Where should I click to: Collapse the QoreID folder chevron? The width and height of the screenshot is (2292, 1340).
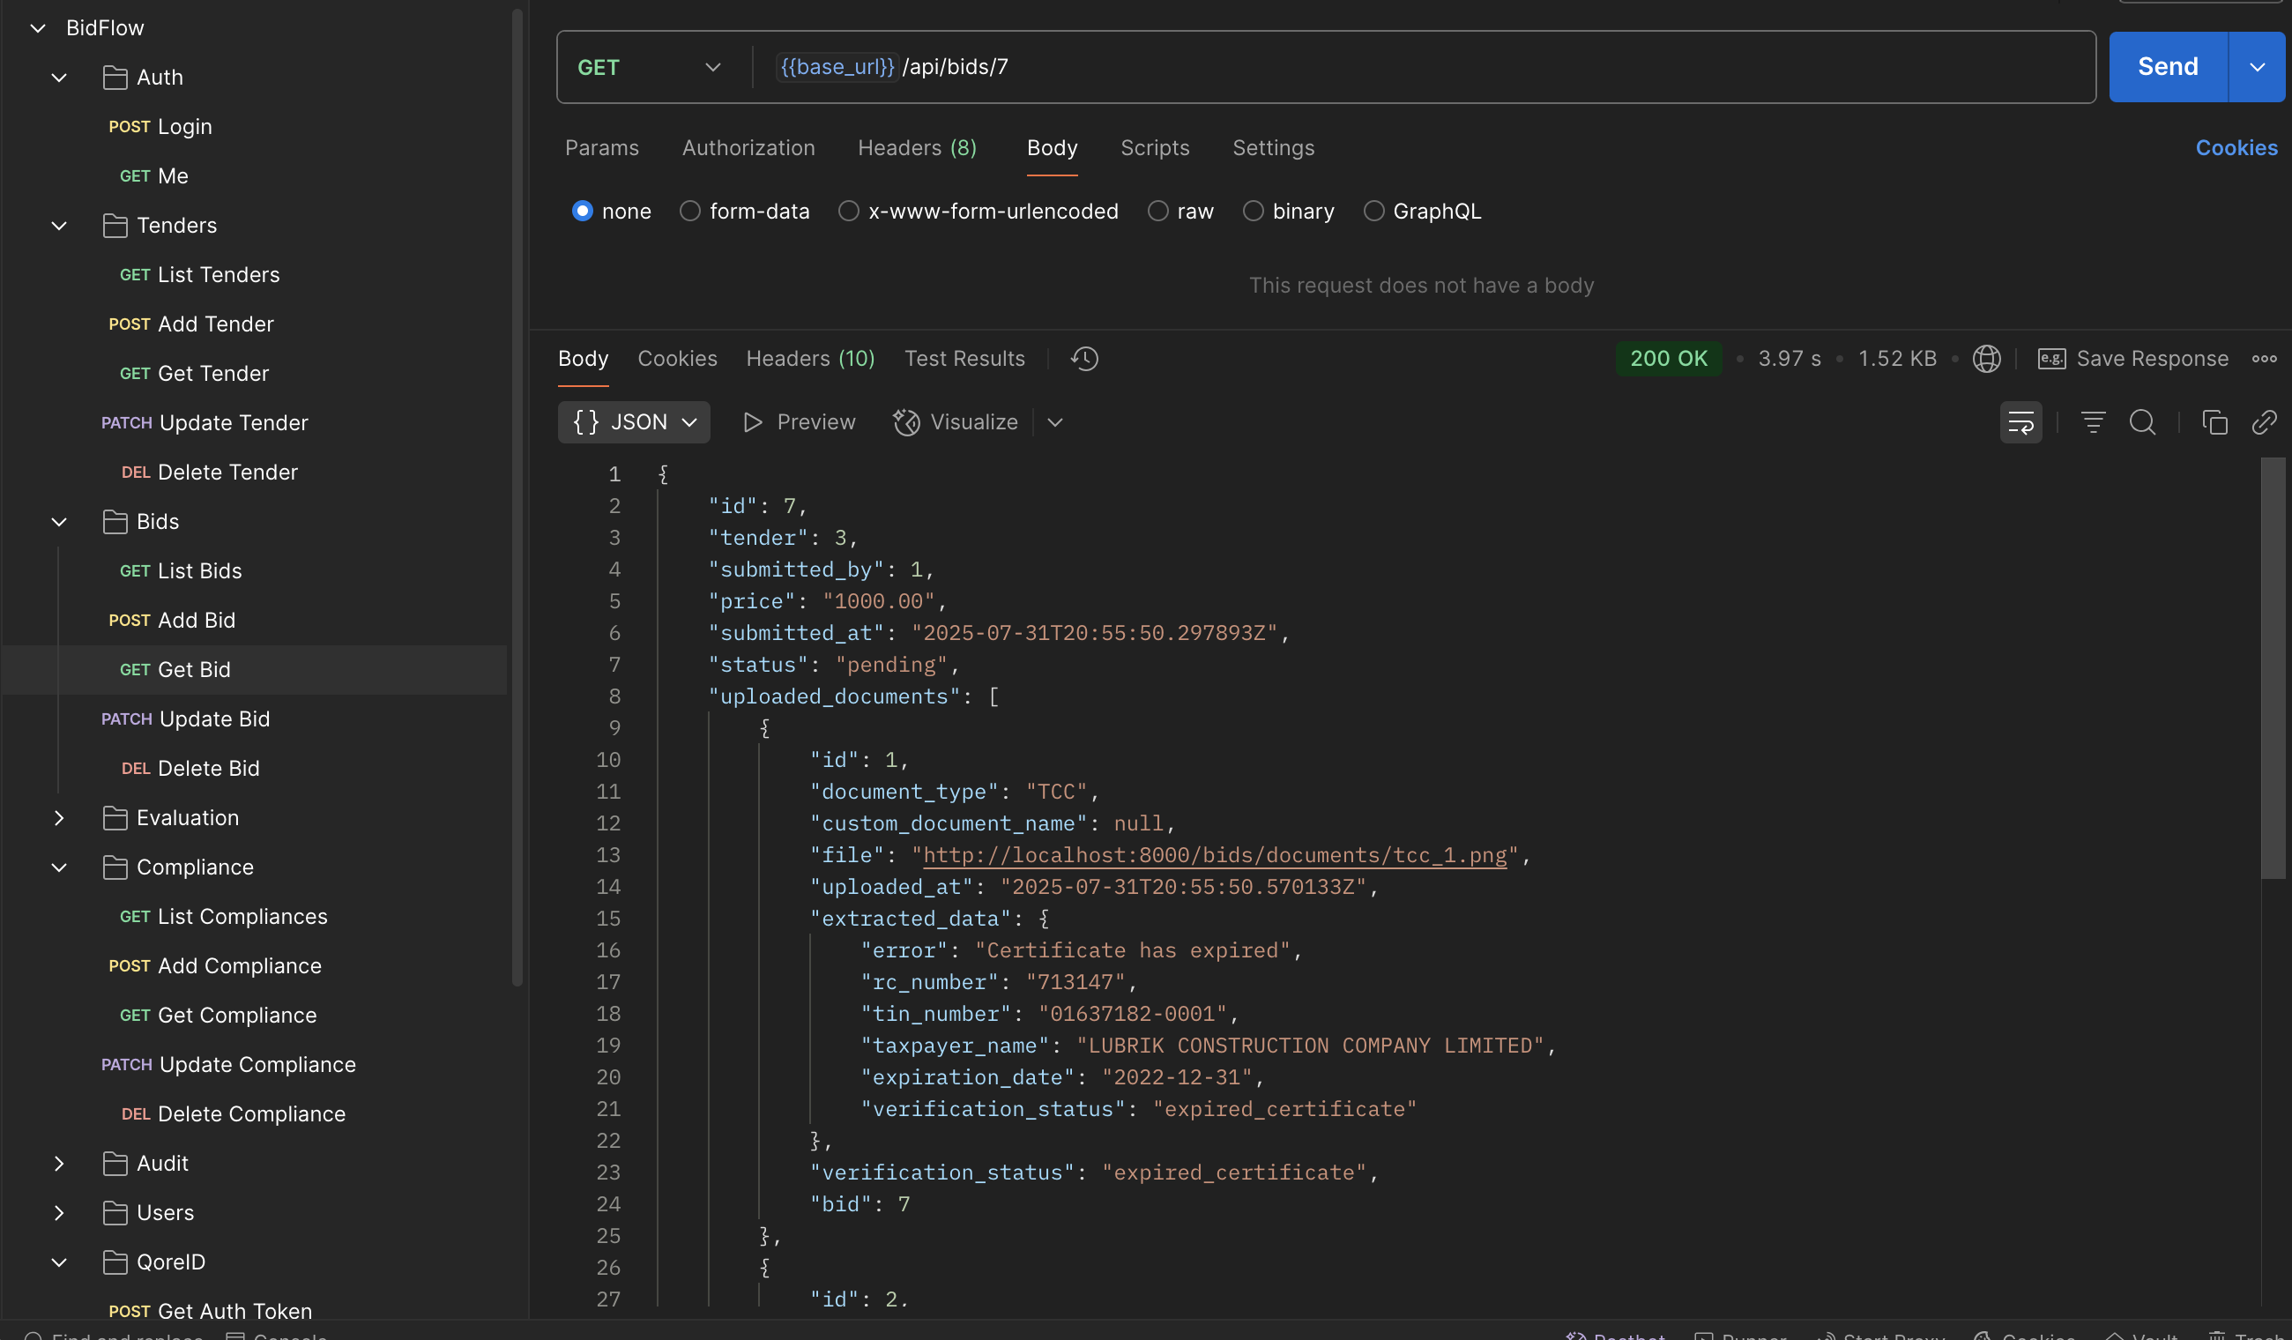point(59,1262)
